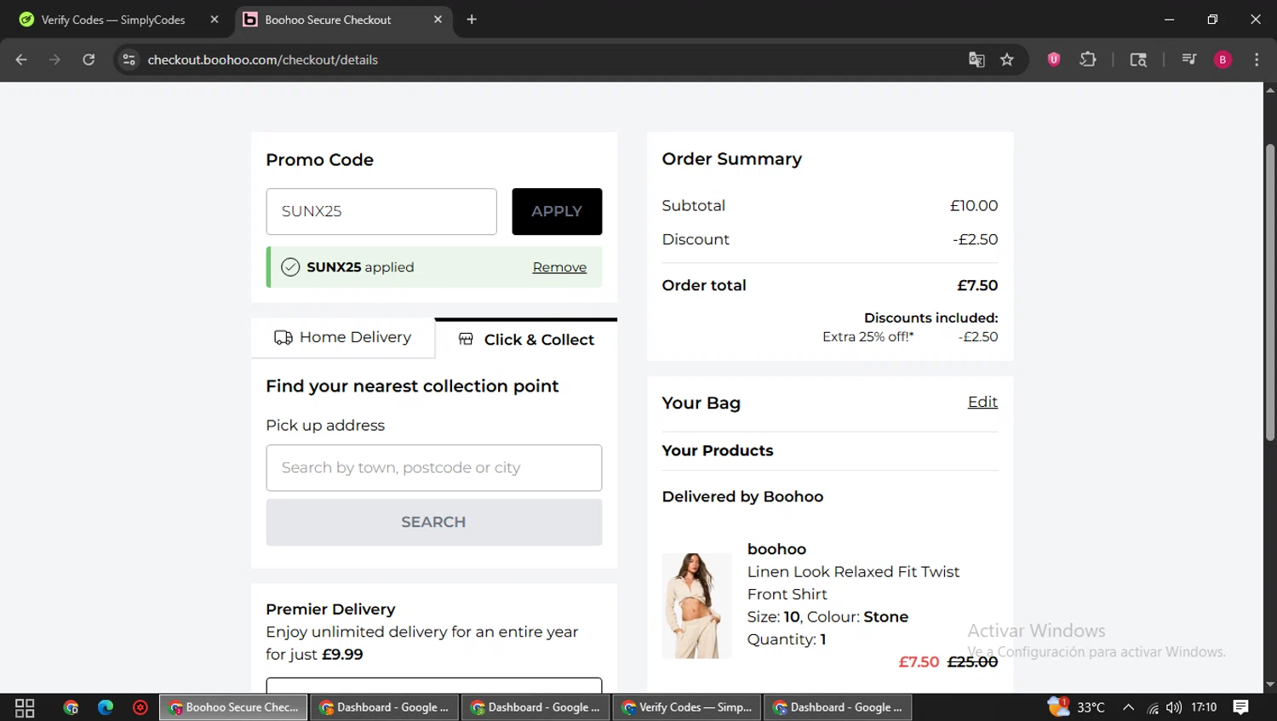Open the notification center icon
Image resolution: width=1277 pixels, height=721 pixels.
coord(1241,707)
